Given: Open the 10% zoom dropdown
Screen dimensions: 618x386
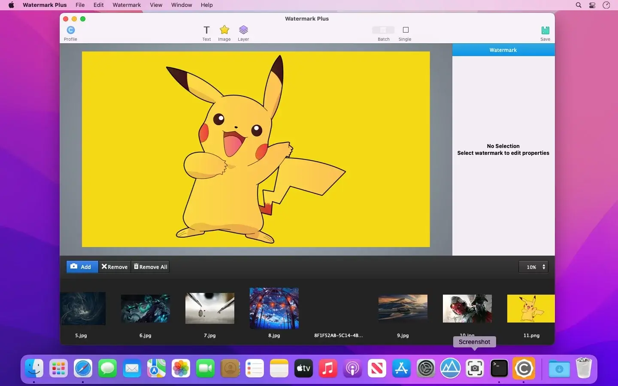Looking at the screenshot, I should point(533,267).
